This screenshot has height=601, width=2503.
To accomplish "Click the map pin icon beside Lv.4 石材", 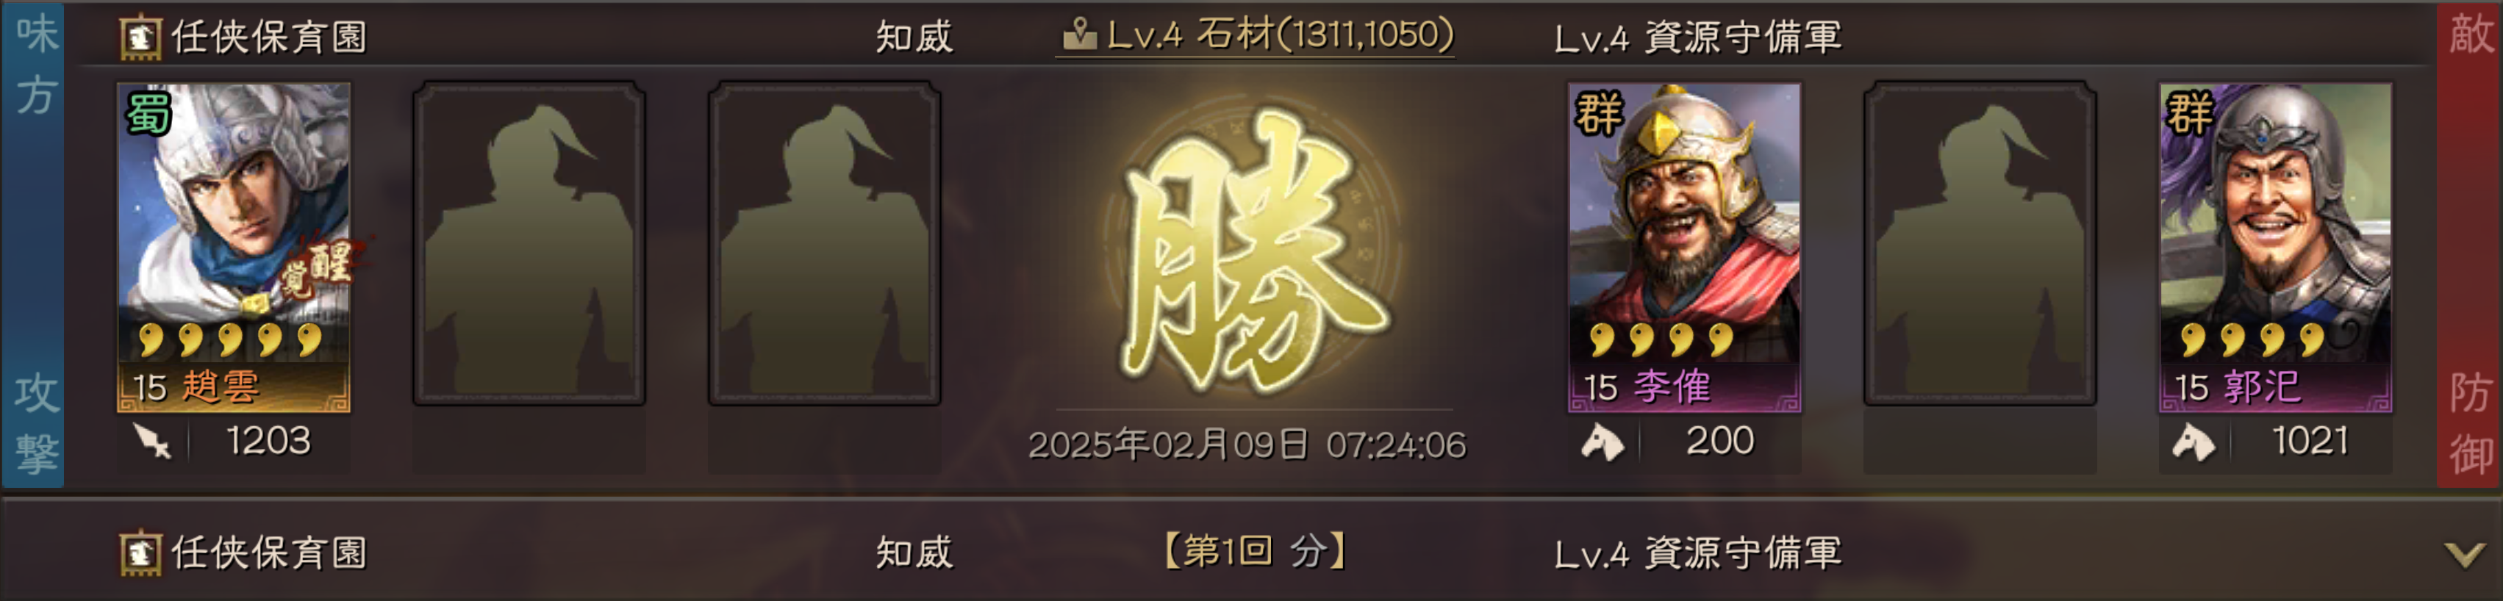I will pyautogui.click(x=1078, y=36).
